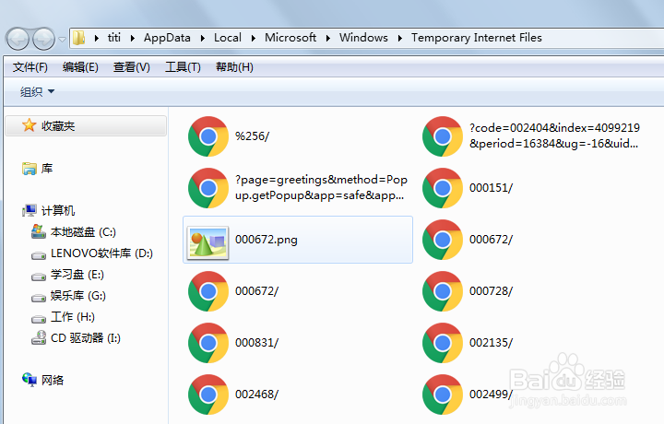
Task: Expand the arrow between Microsoft and Windows
Action: click(327, 38)
